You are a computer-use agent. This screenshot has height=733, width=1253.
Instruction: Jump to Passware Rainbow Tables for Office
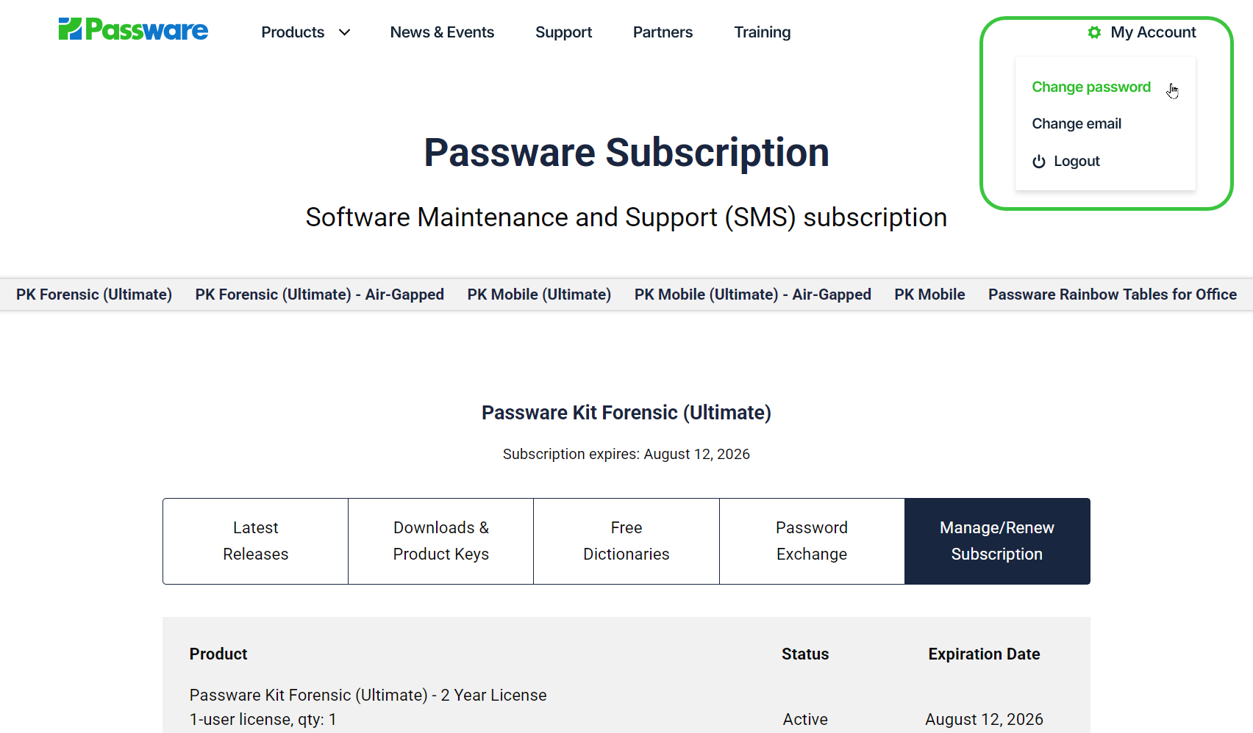pos(1113,295)
